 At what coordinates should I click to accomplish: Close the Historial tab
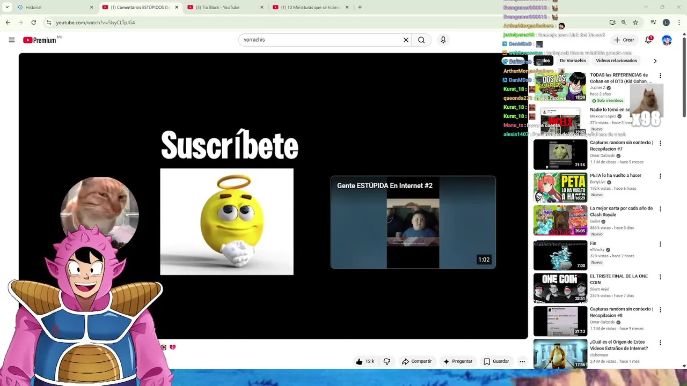pos(91,7)
